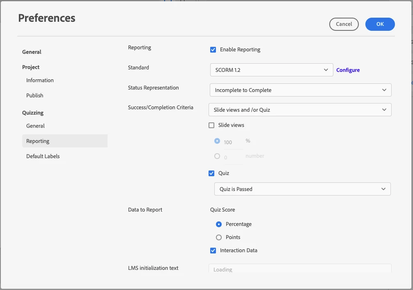413x290 pixels.
Task: Disable the Interaction Data checkbox
Action: coord(213,251)
